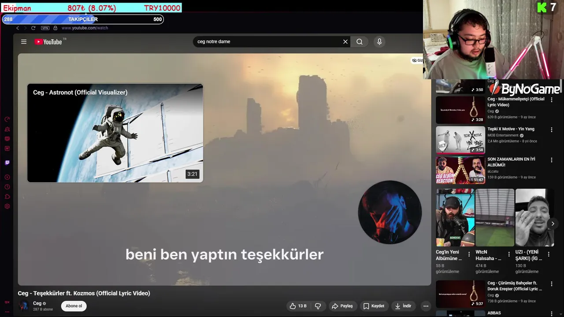Viewport: 564px width, 317px height.
Task: Open the striped panel icon in sidebar
Action: 7,139
